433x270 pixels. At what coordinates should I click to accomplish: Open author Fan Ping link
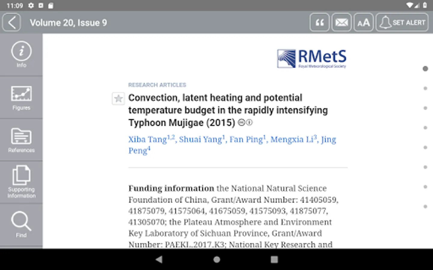(x=248, y=139)
